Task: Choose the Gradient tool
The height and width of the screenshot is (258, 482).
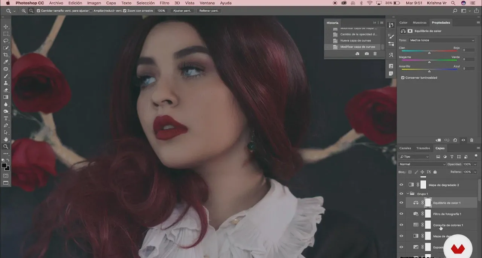Action: (x=6, y=97)
